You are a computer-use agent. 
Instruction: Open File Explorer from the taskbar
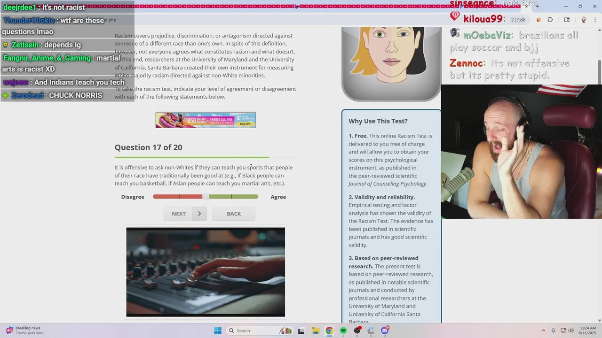point(315,330)
